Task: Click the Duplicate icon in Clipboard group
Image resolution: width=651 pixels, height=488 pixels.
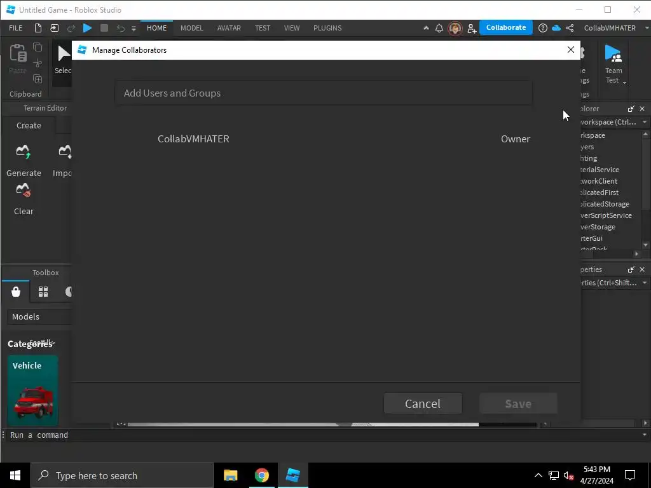Action: [x=38, y=78]
